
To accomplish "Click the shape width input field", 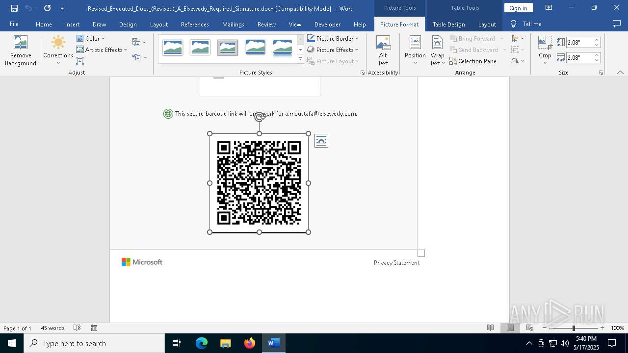I will click(x=579, y=57).
